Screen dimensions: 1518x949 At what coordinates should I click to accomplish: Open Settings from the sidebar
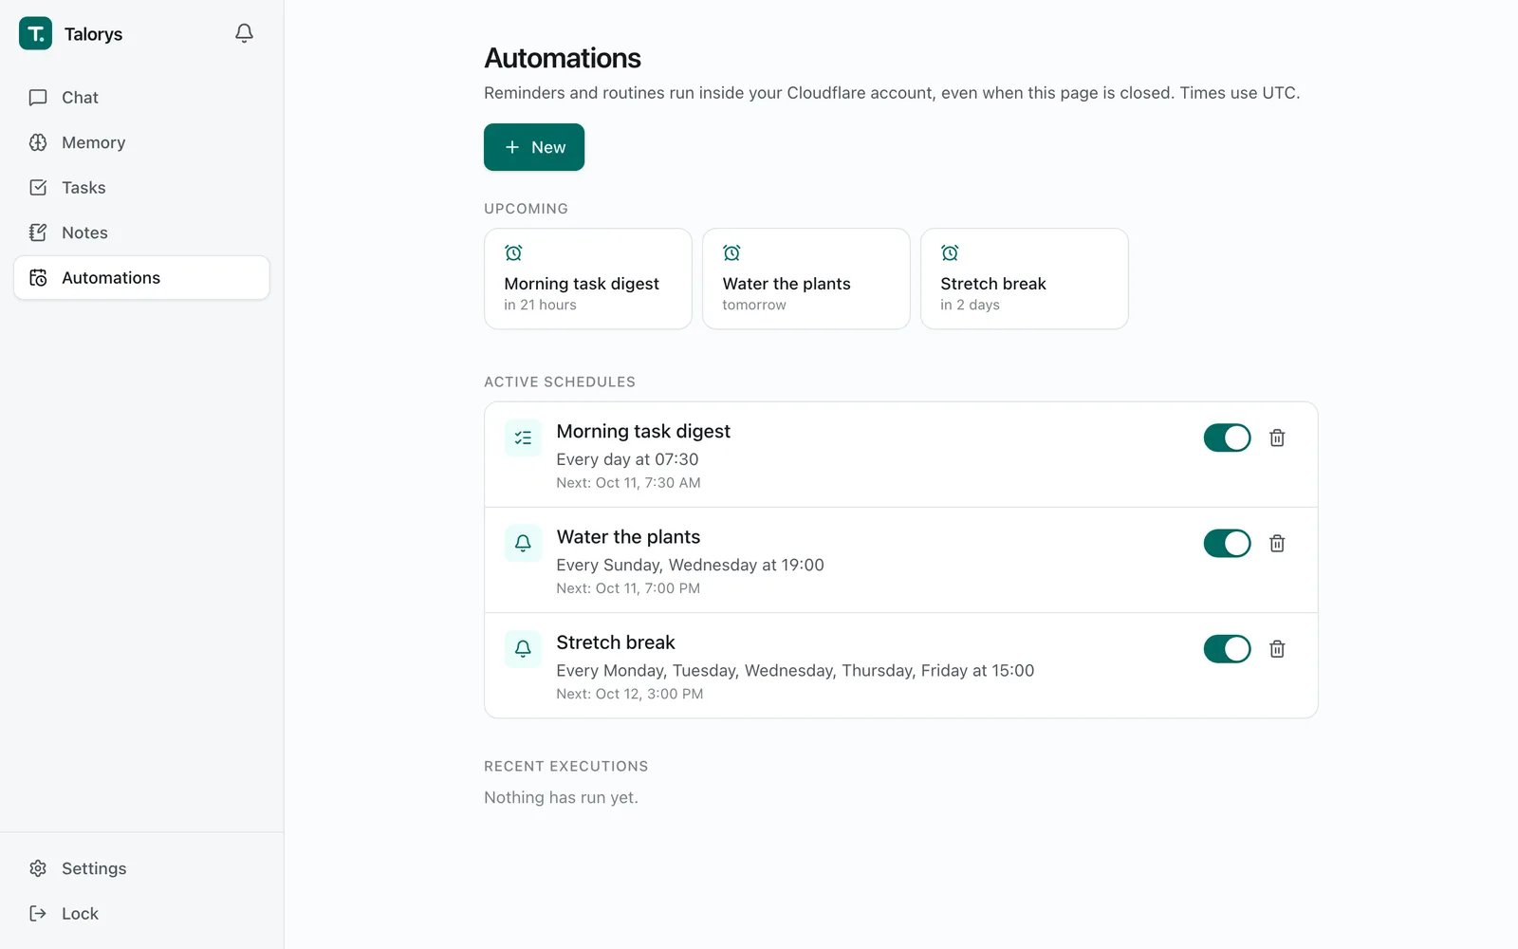click(x=141, y=868)
